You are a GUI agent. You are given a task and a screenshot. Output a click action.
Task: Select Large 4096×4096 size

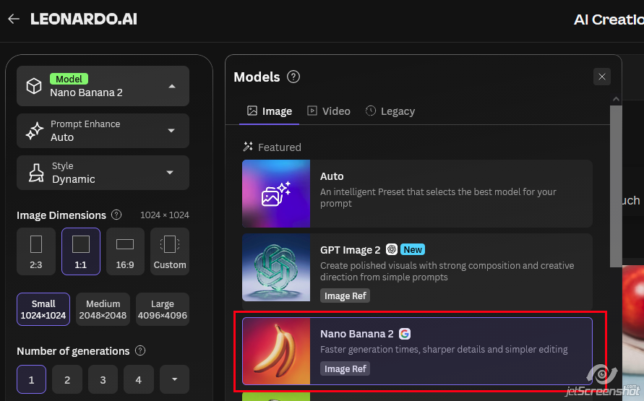162,309
